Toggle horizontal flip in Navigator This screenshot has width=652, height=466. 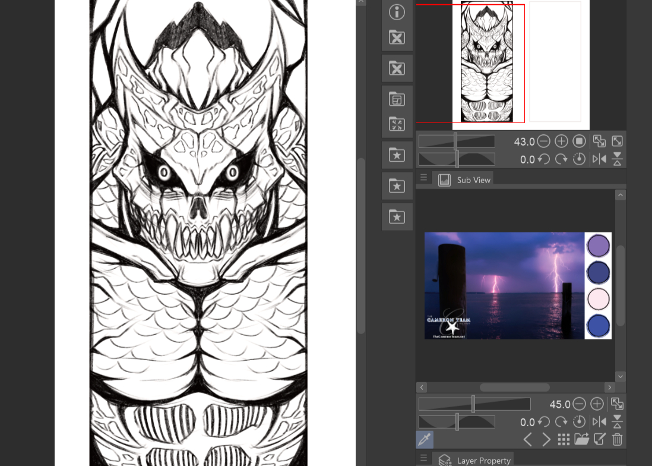[599, 159]
